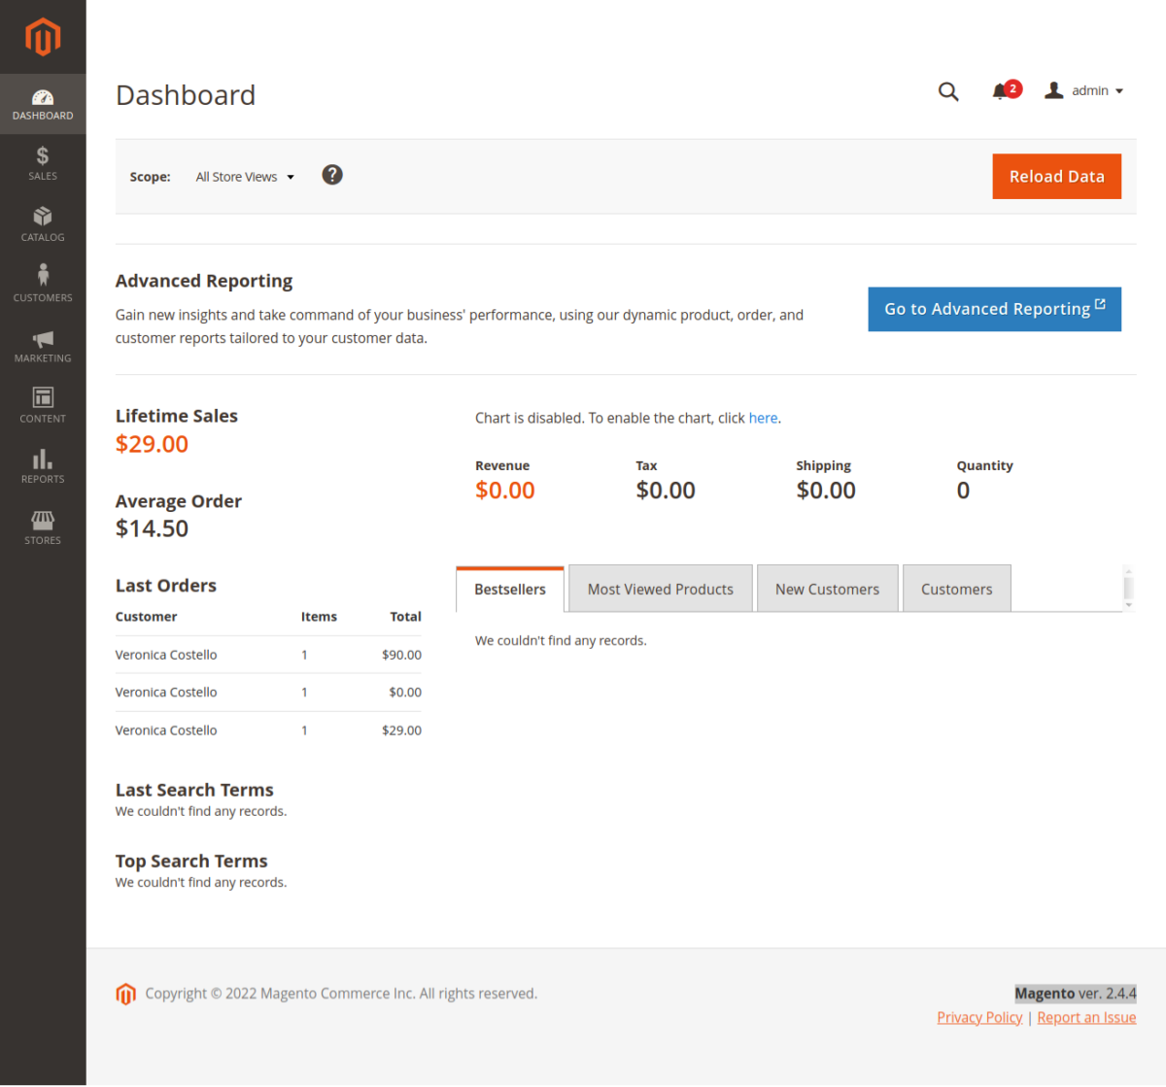Open the Scope help question mark icon
The width and height of the screenshot is (1166, 1087).
[331, 175]
